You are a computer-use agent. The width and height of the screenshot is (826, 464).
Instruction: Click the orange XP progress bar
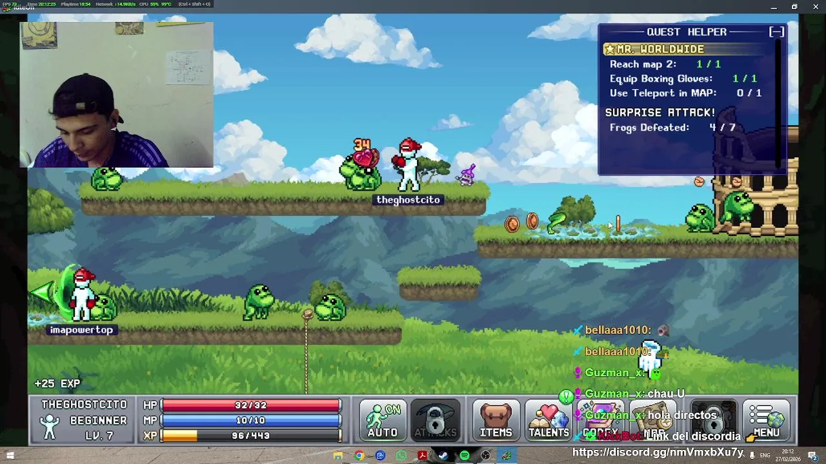point(250,436)
